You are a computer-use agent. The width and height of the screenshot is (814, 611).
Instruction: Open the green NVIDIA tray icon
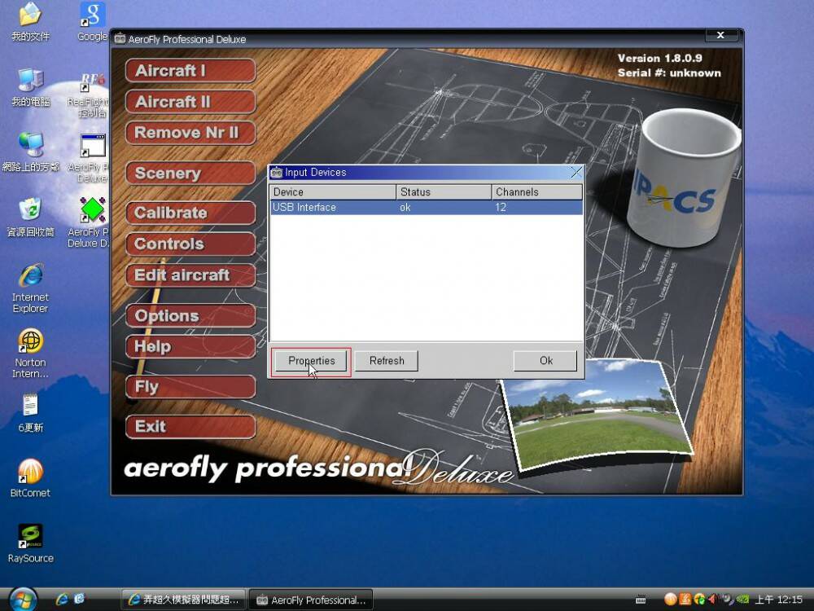[x=742, y=600]
